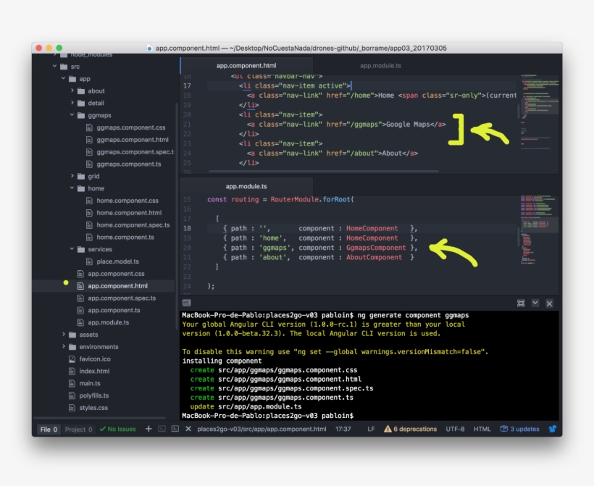Click folder icon of assets directory
This screenshot has height=486, width=594.
(x=72, y=335)
